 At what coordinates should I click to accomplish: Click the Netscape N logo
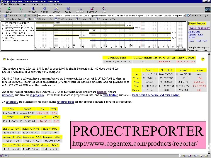[207, 10]
